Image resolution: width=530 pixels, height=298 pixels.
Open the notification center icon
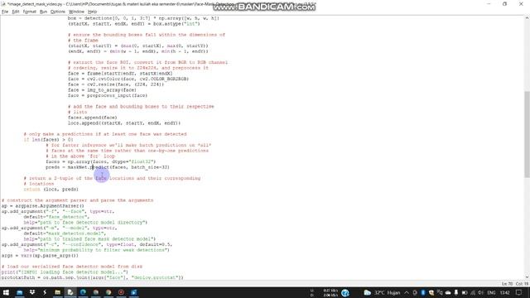pos(519,292)
